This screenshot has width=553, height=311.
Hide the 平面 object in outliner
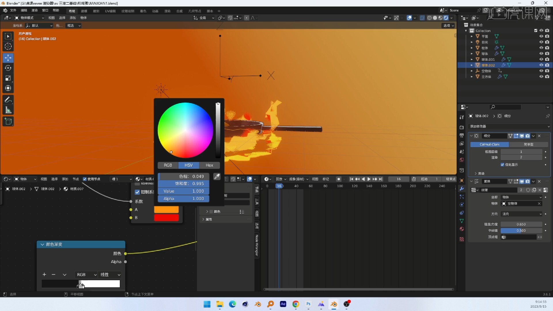coord(541,36)
